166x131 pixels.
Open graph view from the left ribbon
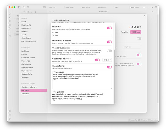point(10,17)
